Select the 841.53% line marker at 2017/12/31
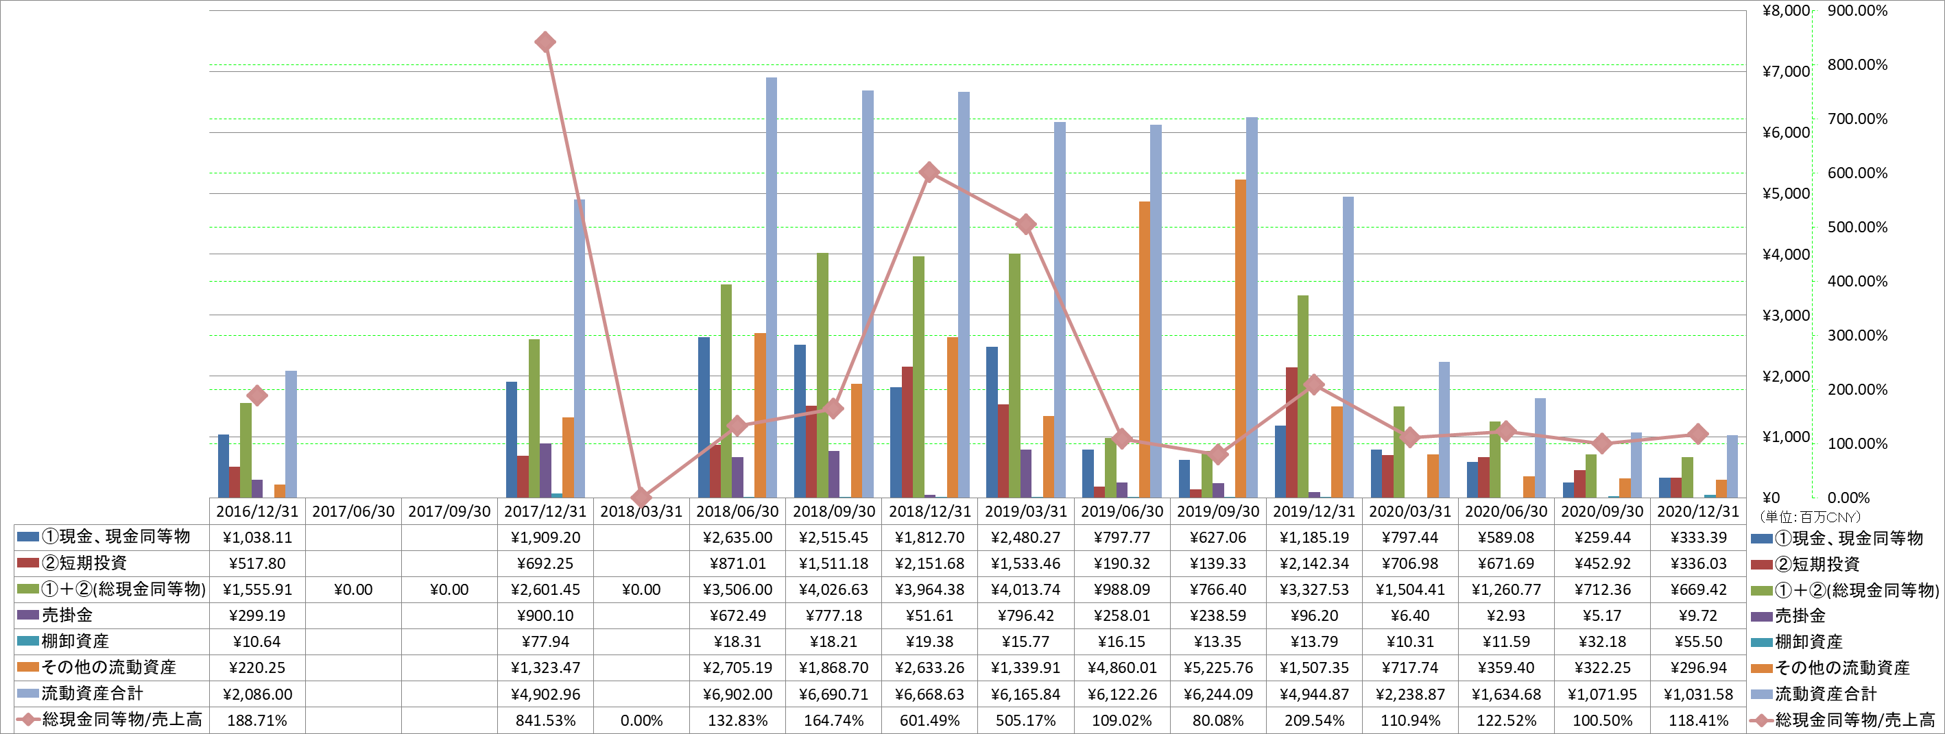Screen dimensions: 1945x734 (545, 42)
